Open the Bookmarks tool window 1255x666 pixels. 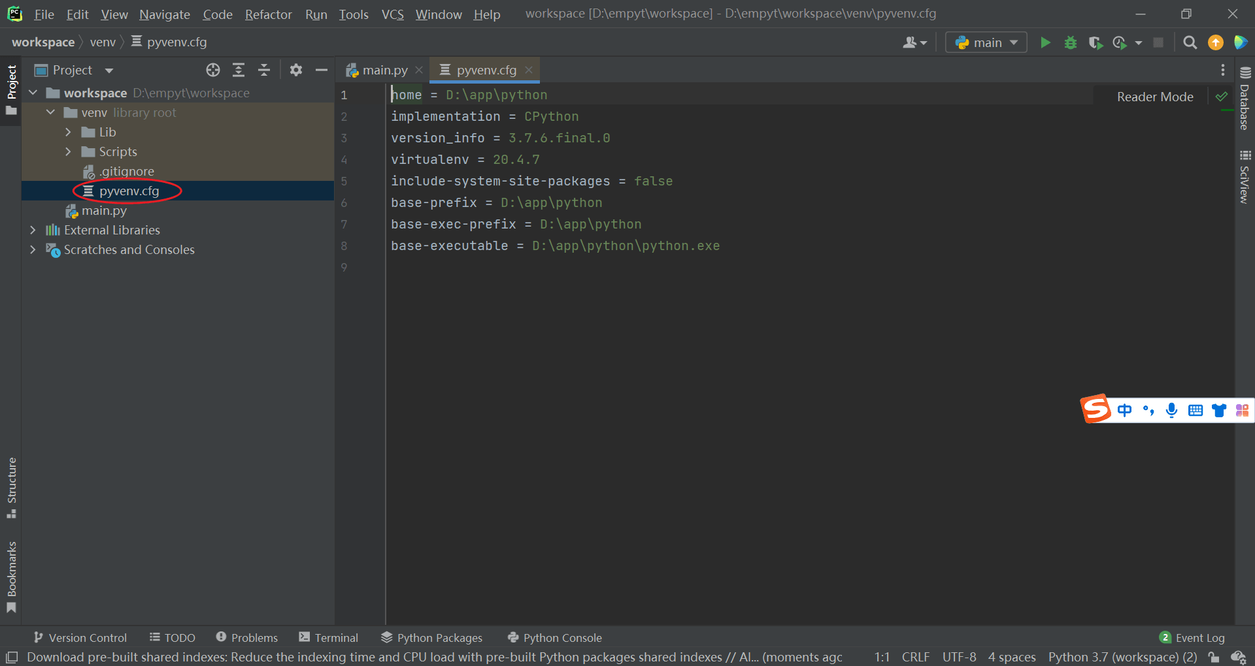coord(11,577)
